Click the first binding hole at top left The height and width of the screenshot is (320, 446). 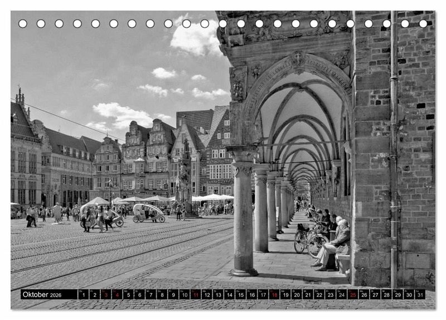coord(22,23)
